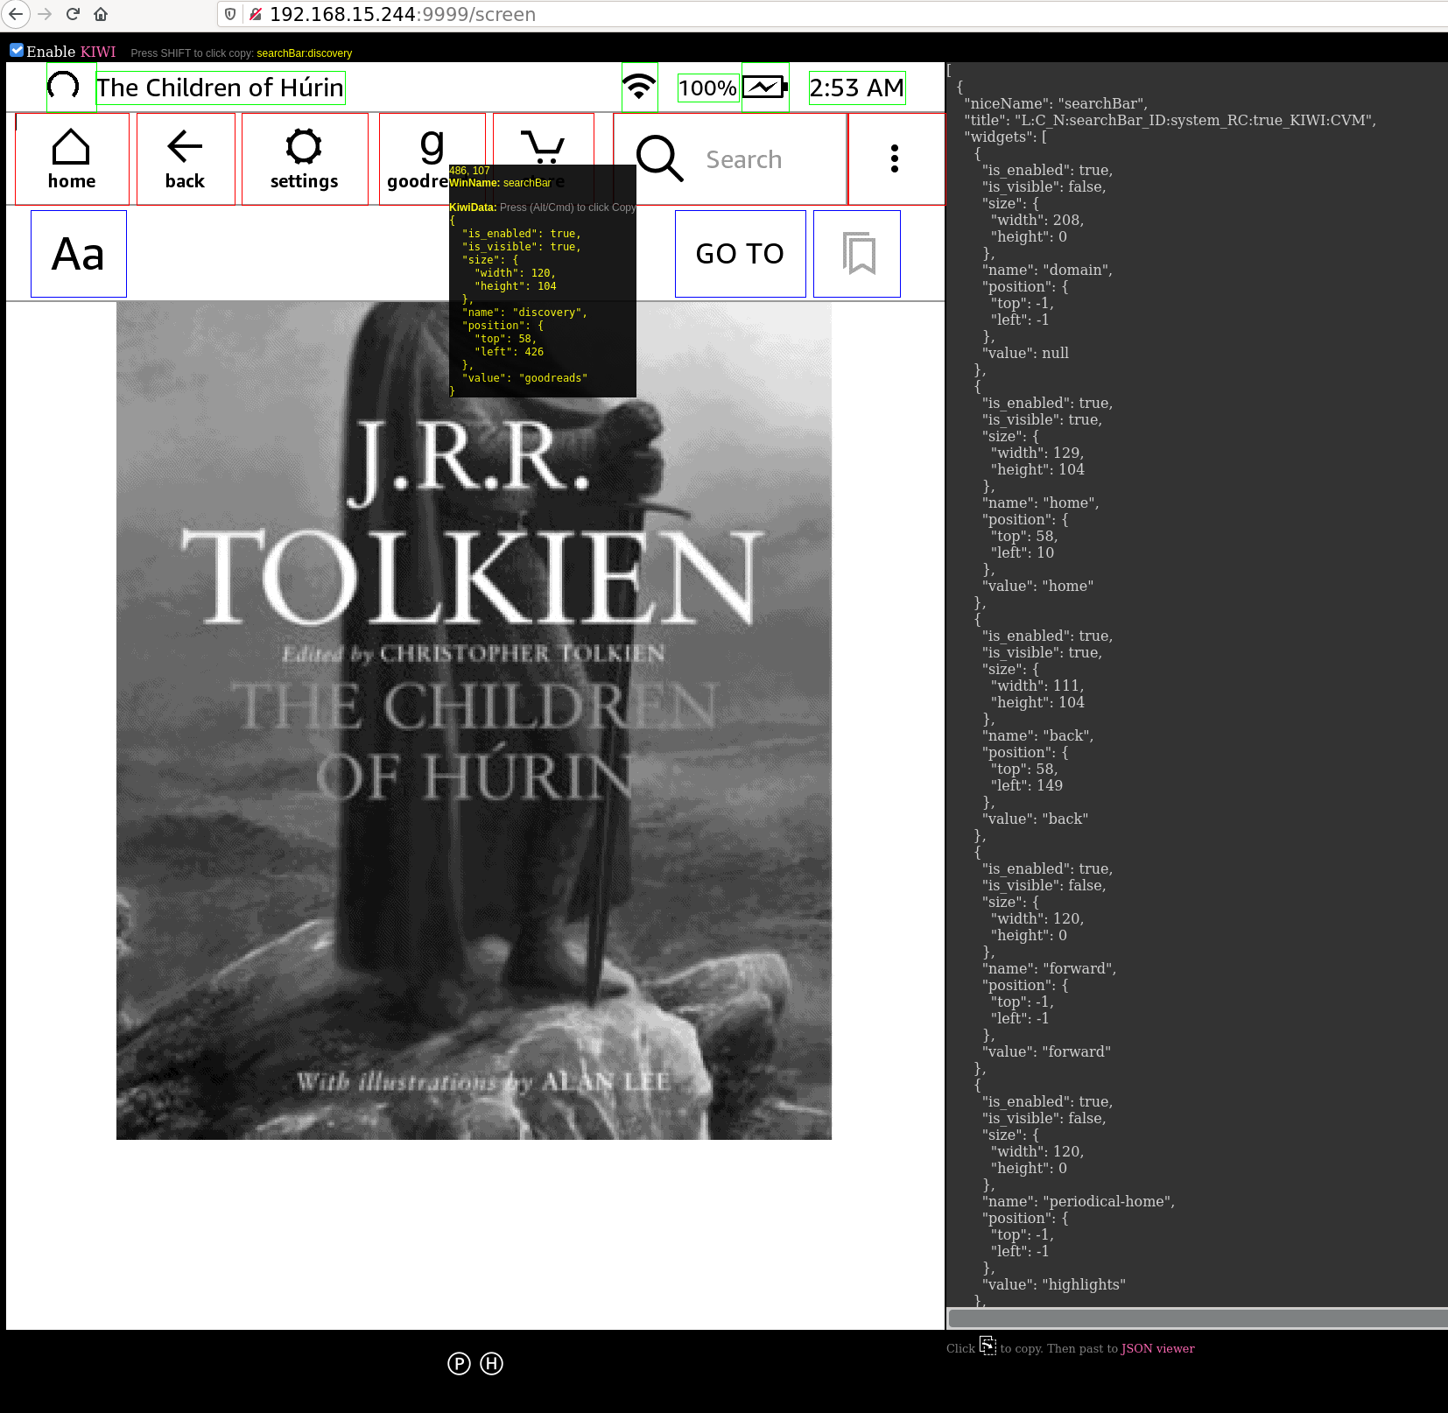
Task: Click the Wi-Fi status icon
Action: point(639,88)
